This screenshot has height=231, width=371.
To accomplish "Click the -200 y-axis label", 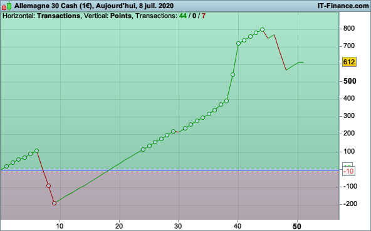I will point(350,204).
